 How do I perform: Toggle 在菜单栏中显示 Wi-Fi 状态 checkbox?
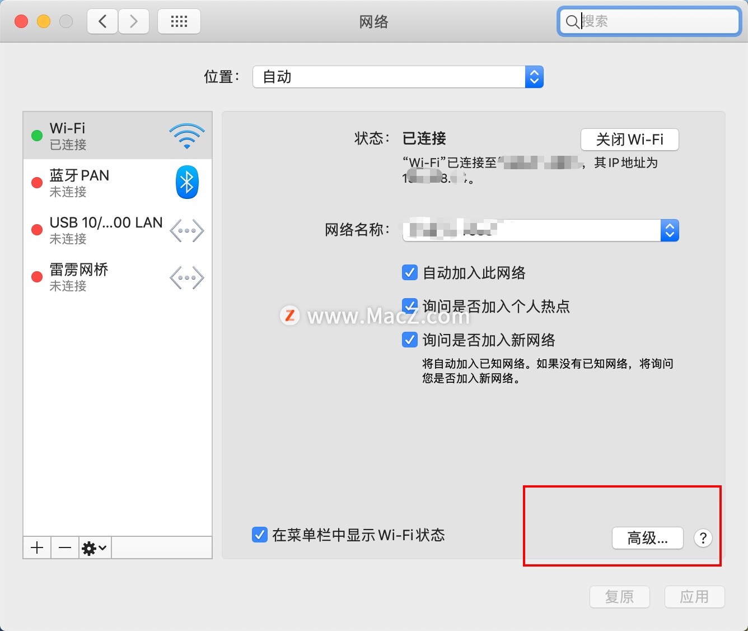point(260,535)
